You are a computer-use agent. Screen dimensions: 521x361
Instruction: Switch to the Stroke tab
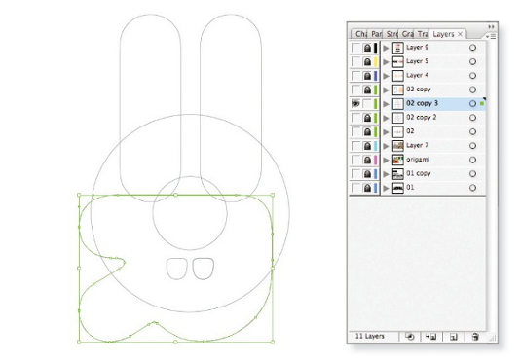pyautogui.click(x=391, y=34)
